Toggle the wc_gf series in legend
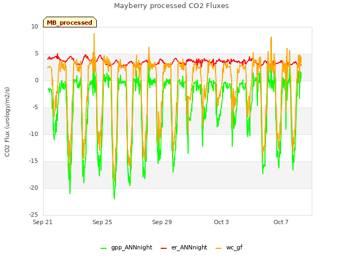This screenshot has width=344, height=258. (x=229, y=247)
